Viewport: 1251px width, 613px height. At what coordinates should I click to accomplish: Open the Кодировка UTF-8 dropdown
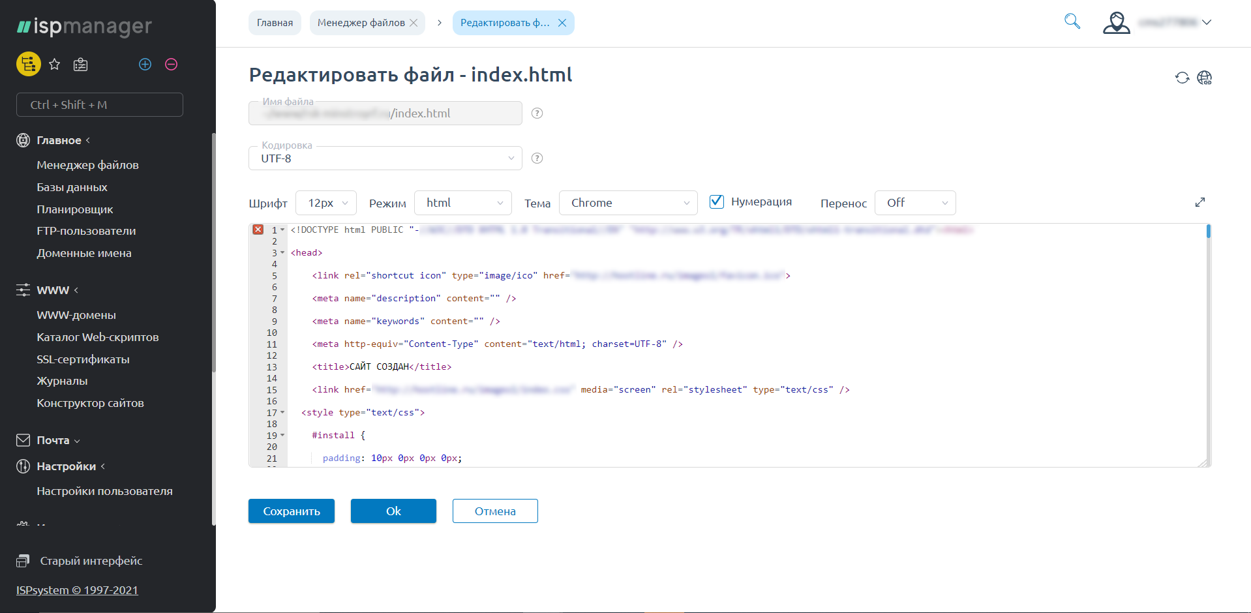click(385, 158)
